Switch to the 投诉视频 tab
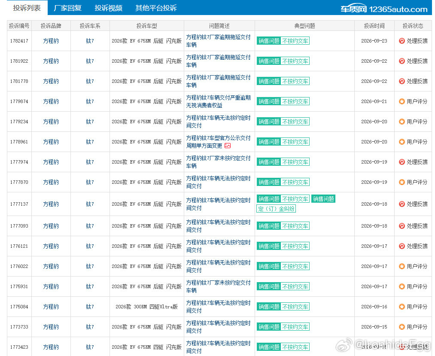Viewport: 435px width, 356px height. click(x=109, y=8)
